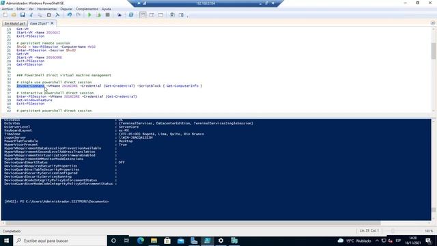Redo edit with grey arrow icon

(x=79, y=15)
